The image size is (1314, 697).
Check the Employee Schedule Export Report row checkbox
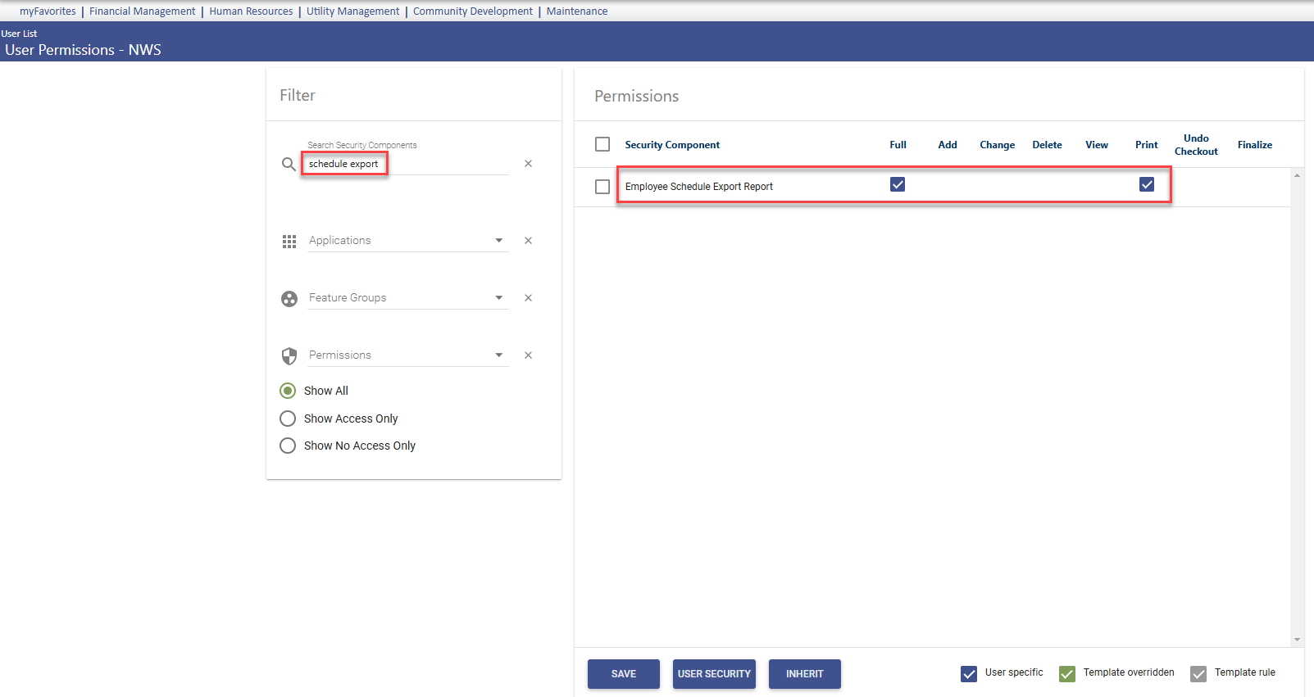(602, 187)
